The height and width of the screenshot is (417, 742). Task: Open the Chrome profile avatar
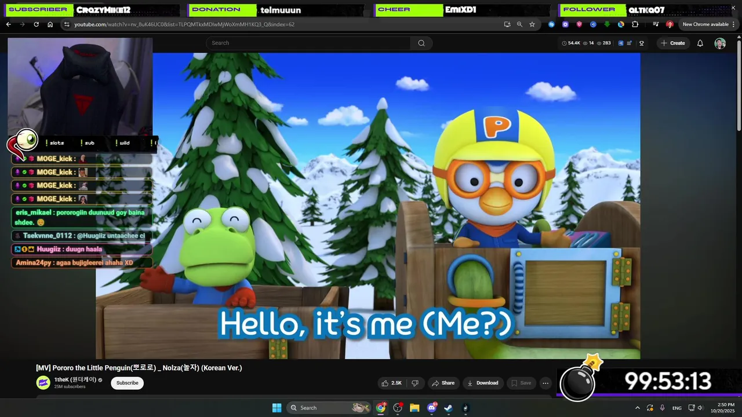tap(670, 24)
